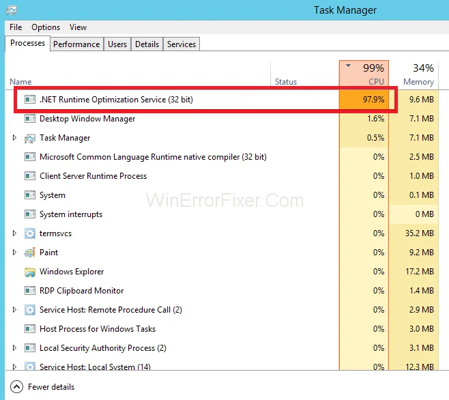Open the Options menu
The image size is (449, 400).
(x=46, y=27)
